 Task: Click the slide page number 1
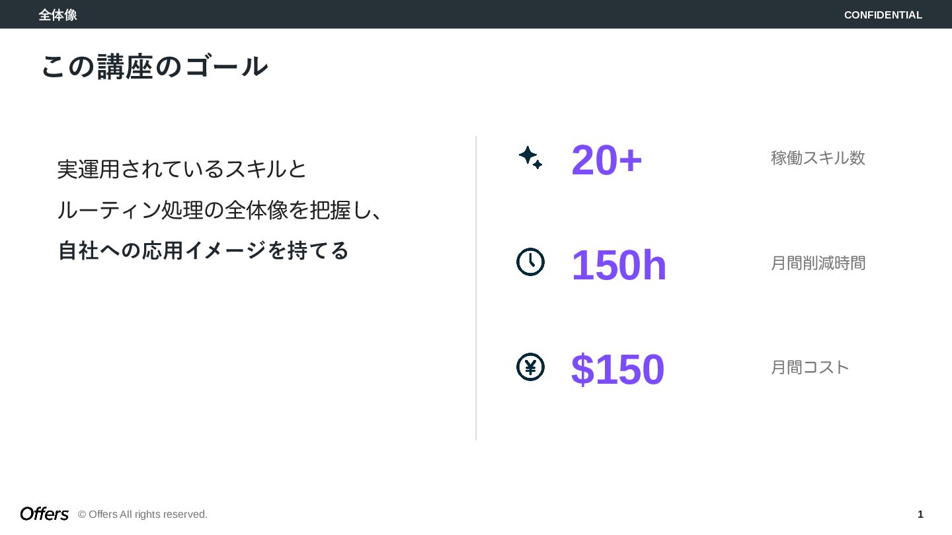click(x=920, y=515)
